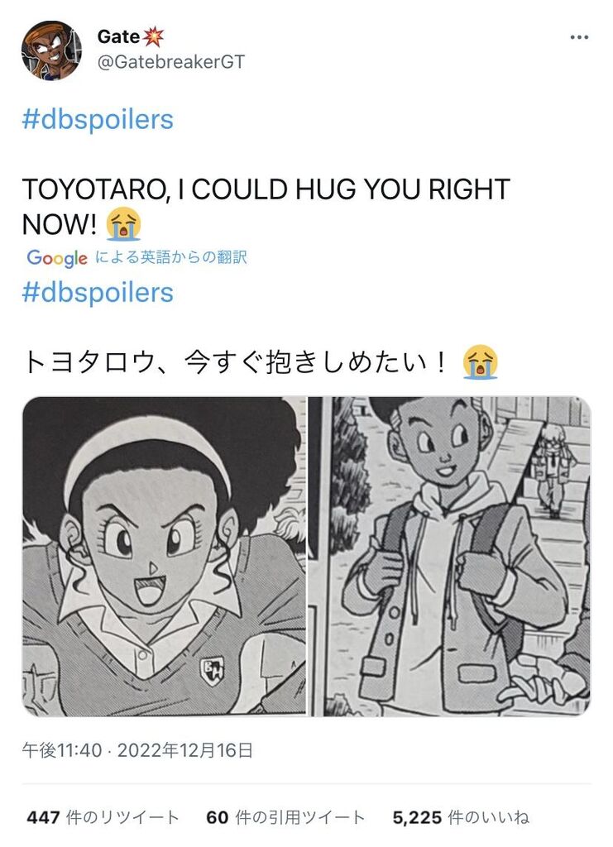Image resolution: width=613 pixels, height=847 pixels.
Task: Click the original English tweet text
Action: [x=266, y=206]
